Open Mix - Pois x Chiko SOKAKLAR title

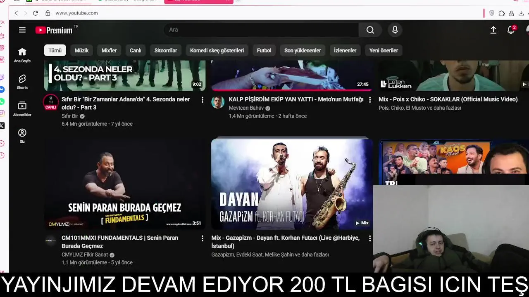[x=448, y=99]
